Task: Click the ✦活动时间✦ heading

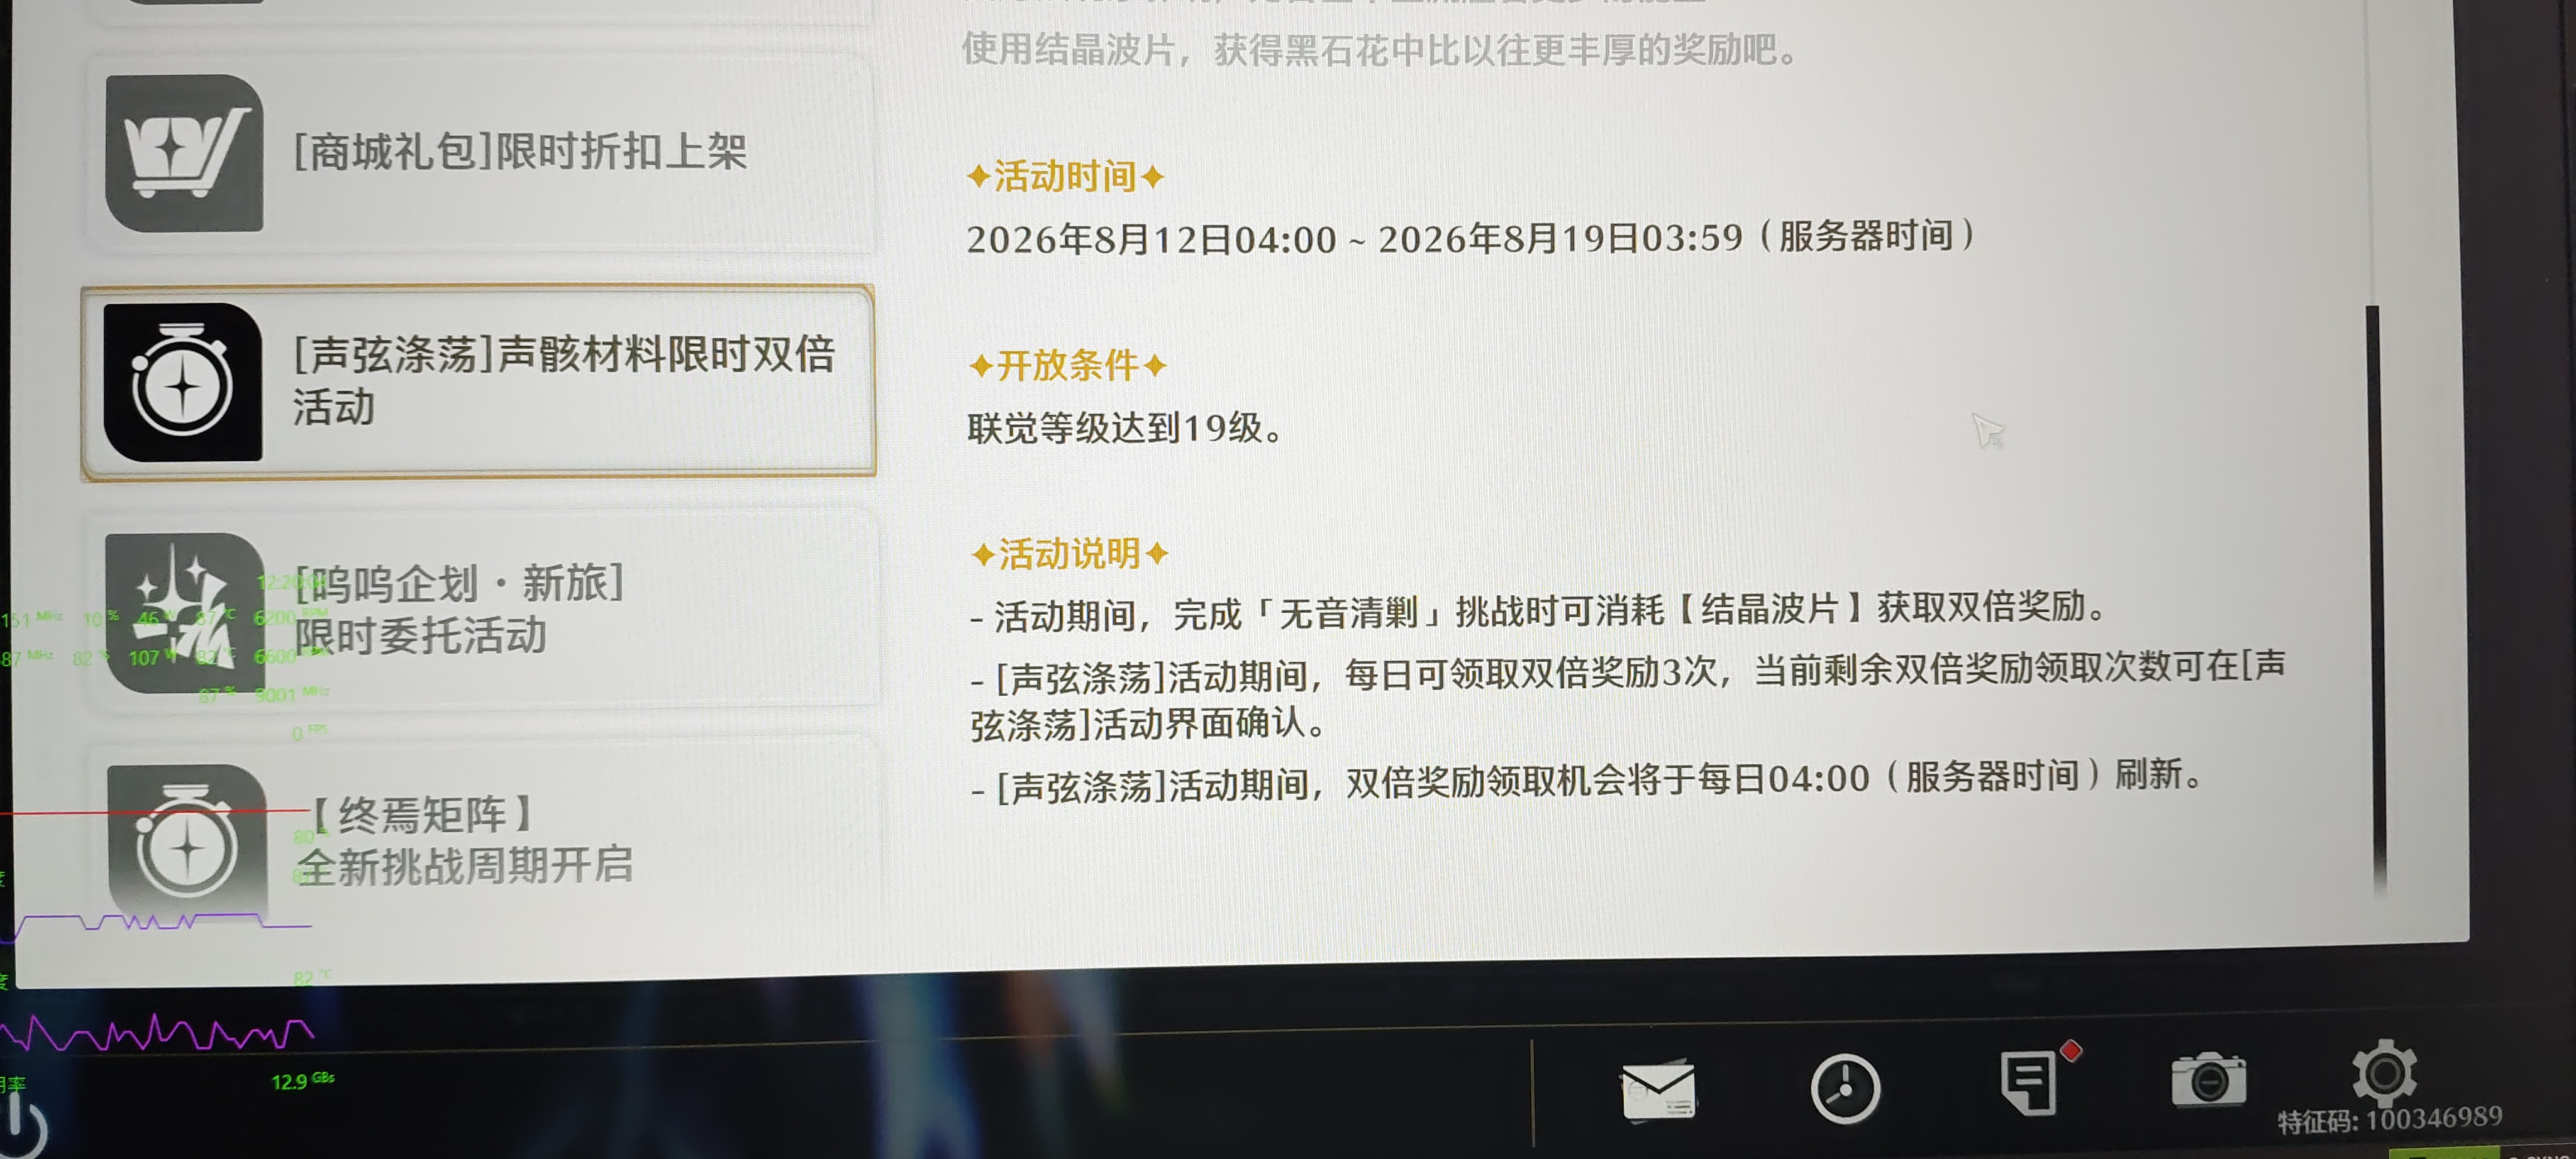Action: pos(1066,177)
